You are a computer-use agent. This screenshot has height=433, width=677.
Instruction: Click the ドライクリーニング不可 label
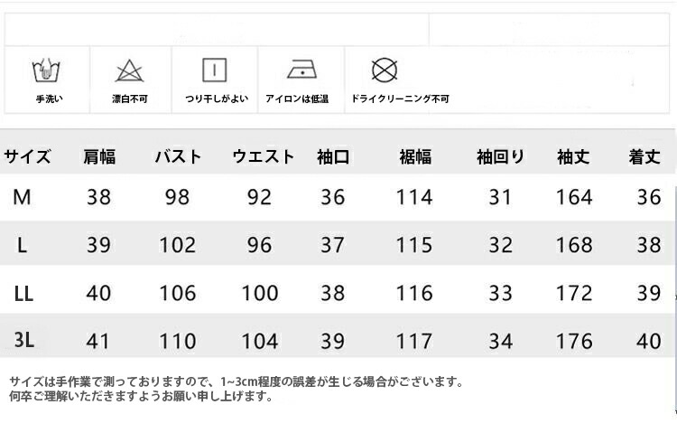[x=399, y=99]
